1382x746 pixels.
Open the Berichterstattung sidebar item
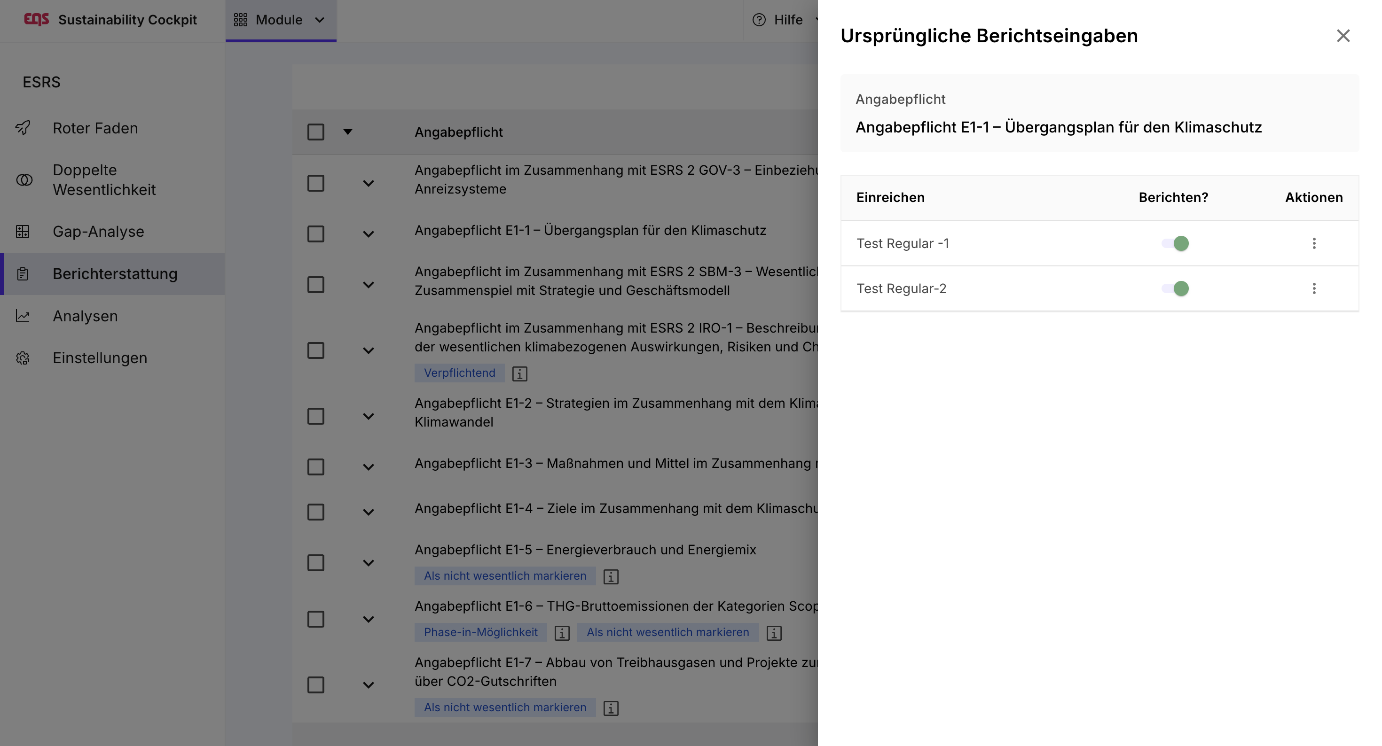tap(114, 273)
